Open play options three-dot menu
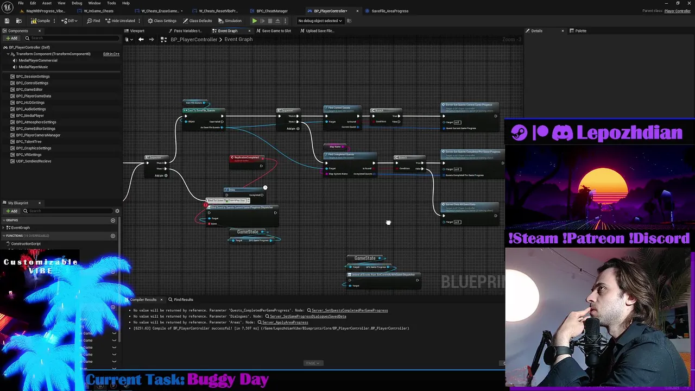Viewport: 695px width, 391px height. pyautogui.click(x=285, y=21)
